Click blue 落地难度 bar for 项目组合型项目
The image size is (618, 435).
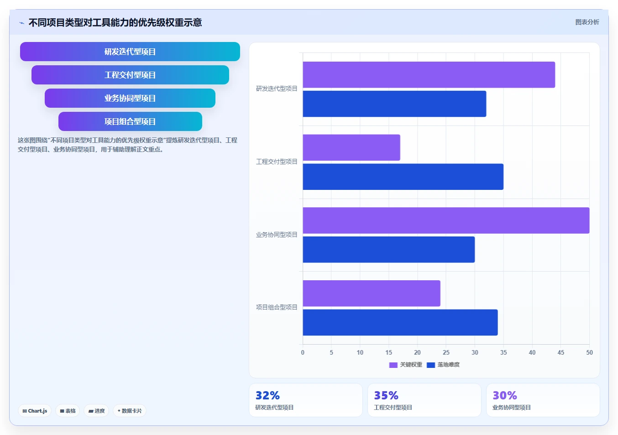pos(400,323)
